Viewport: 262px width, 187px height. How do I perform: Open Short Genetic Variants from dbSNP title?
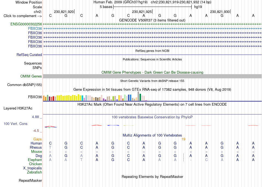152,81
